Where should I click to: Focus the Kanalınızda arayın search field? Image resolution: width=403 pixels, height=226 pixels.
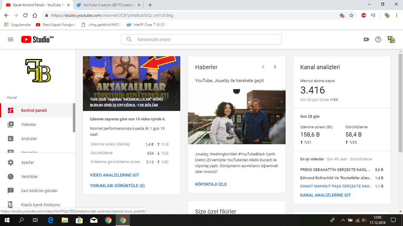click(x=201, y=40)
